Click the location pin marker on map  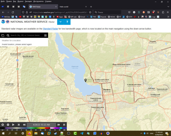coord(86,81)
